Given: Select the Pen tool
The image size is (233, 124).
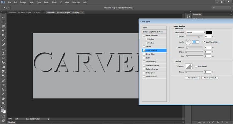Looking at the screenshot, I should (x=3, y=80).
